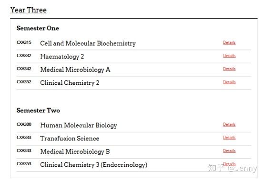Image resolution: width=264 pixels, height=180 pixels.
Task: Click the Clinical Chemistry 2 unit title
Action: coord(70,83)
